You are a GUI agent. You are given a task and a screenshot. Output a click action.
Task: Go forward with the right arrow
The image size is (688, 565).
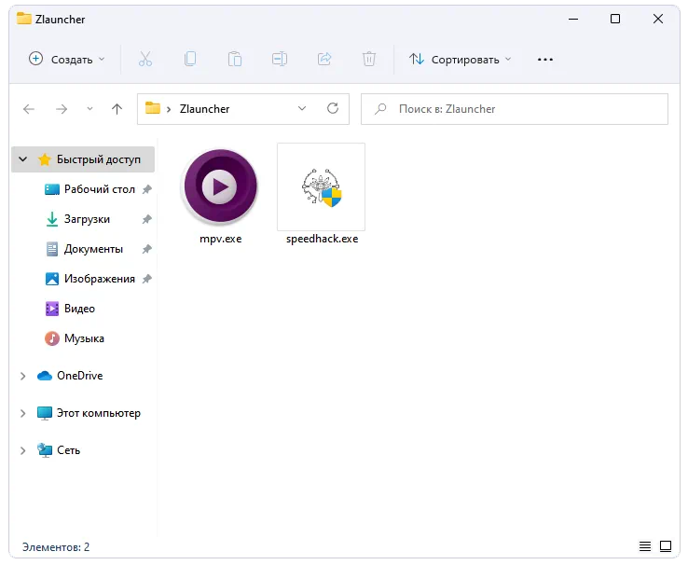click(62, 109)
